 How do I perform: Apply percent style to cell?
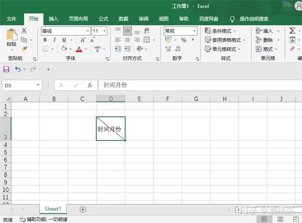tap(184, 40)
